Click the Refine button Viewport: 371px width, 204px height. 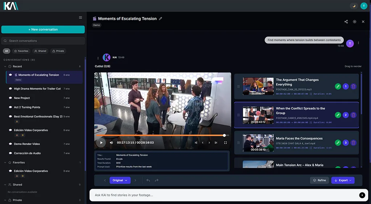click(319, 180)
